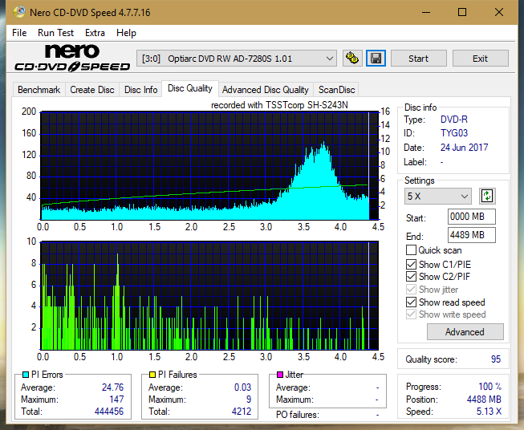Viewport: 524px width, 430px height.
Task: Open the Help menu
Action: click(x=126, y=33)
